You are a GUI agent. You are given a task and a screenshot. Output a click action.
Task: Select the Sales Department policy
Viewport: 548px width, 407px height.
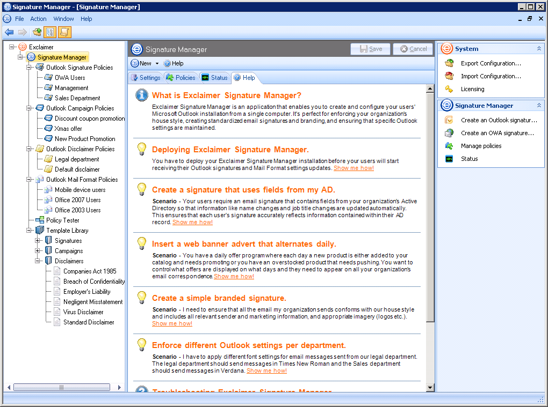click(77, 98)
